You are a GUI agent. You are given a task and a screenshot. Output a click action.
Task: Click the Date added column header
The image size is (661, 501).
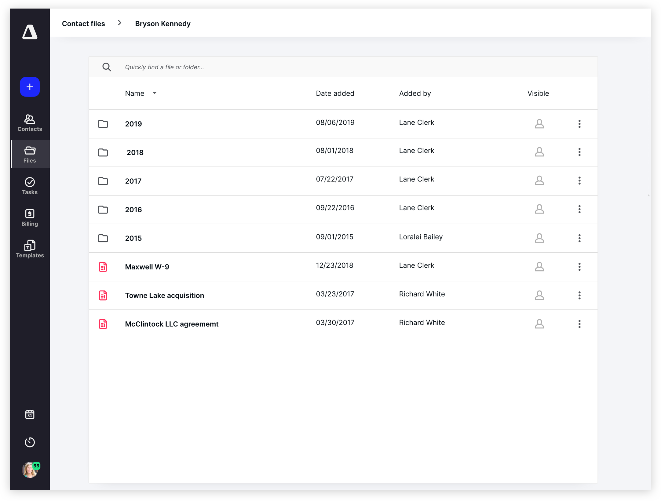tap(335, 93)
